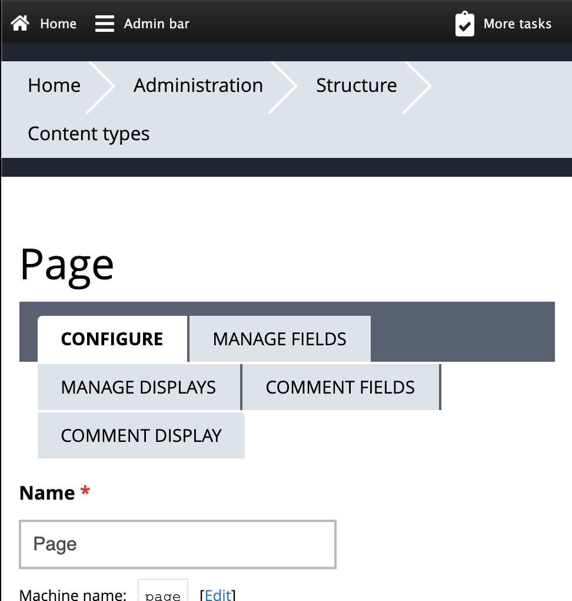Screen dimensions: 572x601
Task: Click the More tasks label
Action: [x=517, y=23]
